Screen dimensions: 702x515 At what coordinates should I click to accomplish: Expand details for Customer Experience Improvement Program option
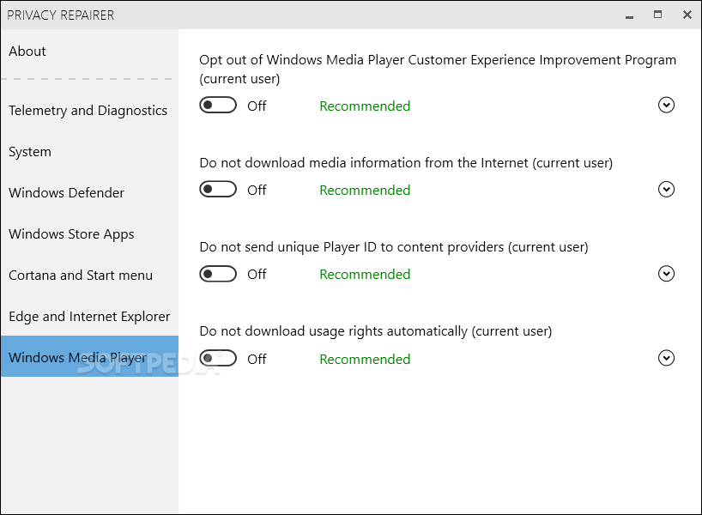pos(666,106)
